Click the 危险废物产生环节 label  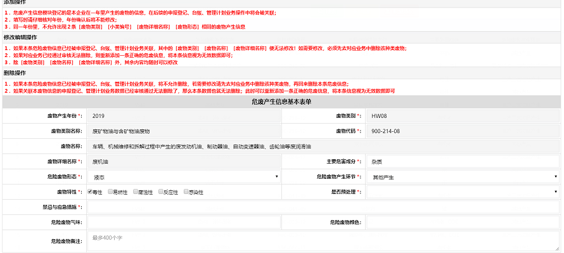338,177
